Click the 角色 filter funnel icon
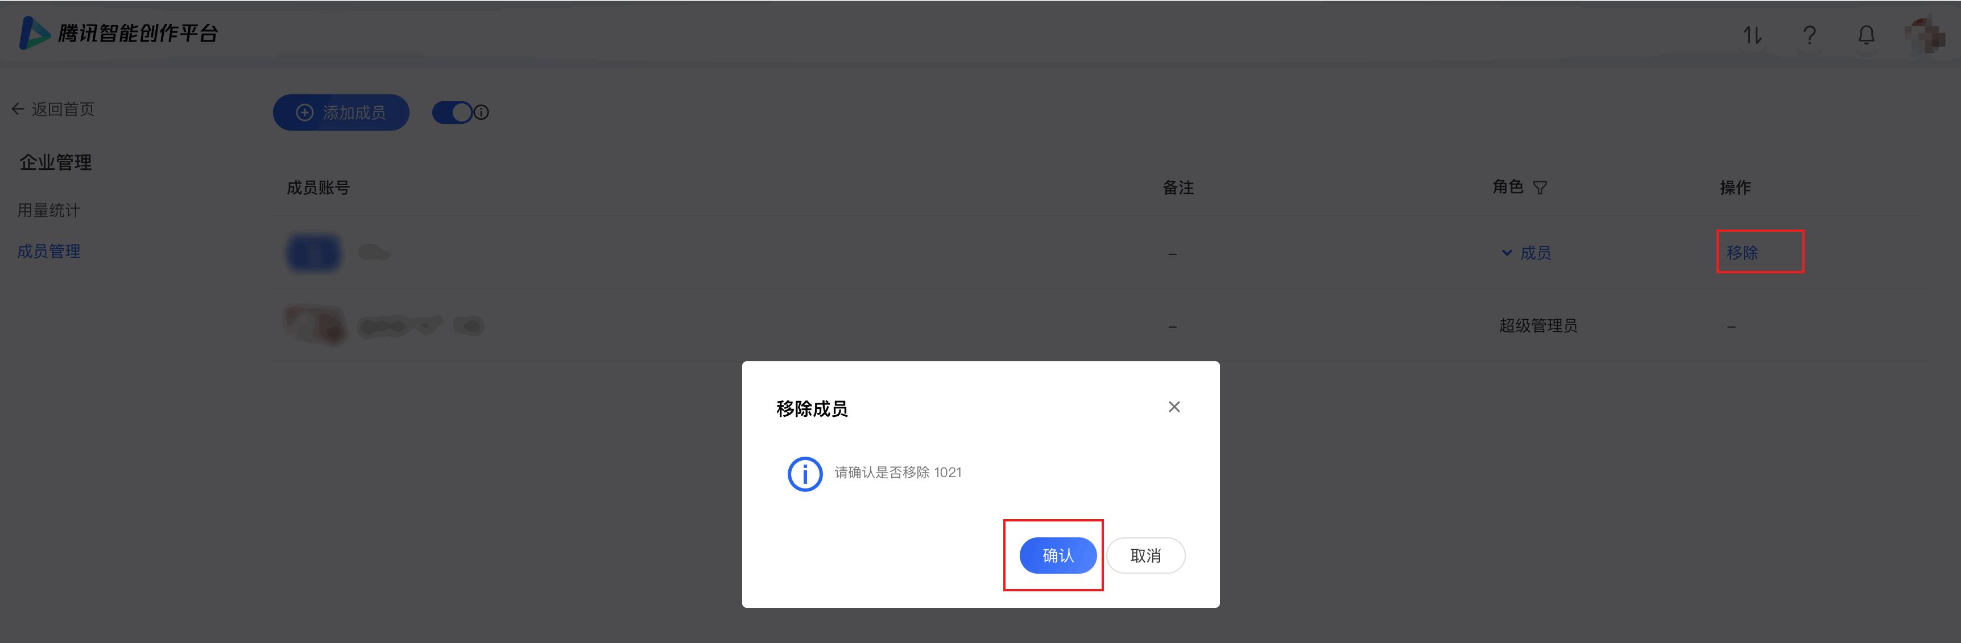The height and width of the screenshot is (643, 1961). tap(1540, 188)
